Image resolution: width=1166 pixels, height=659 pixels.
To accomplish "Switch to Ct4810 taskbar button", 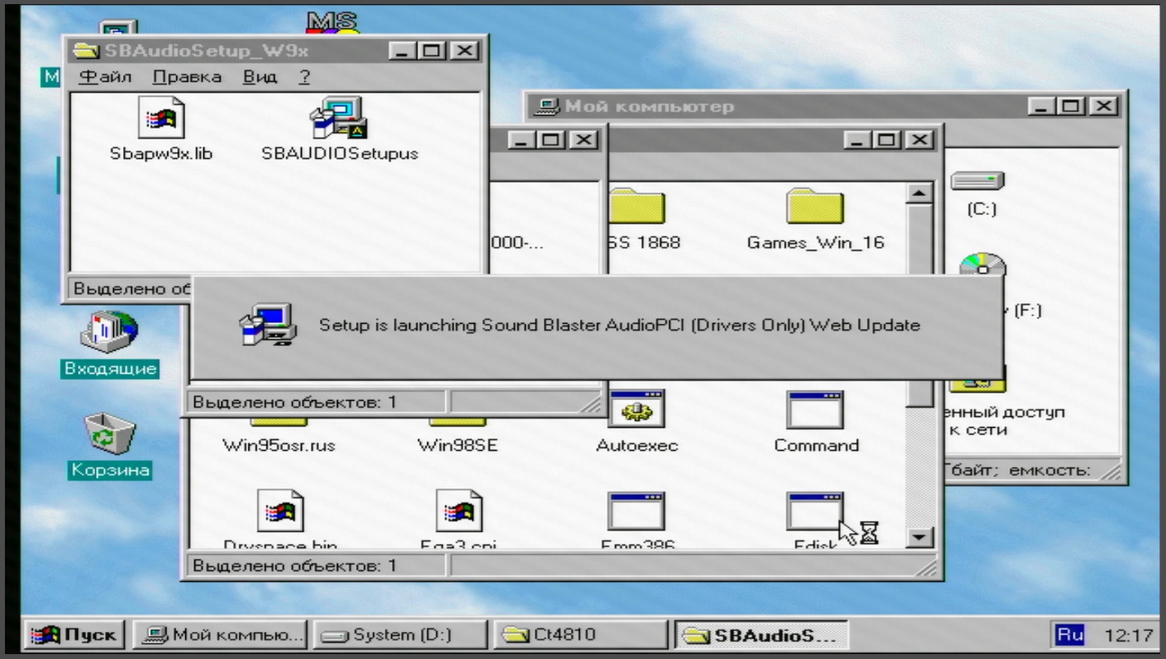I will pos(581,634).
